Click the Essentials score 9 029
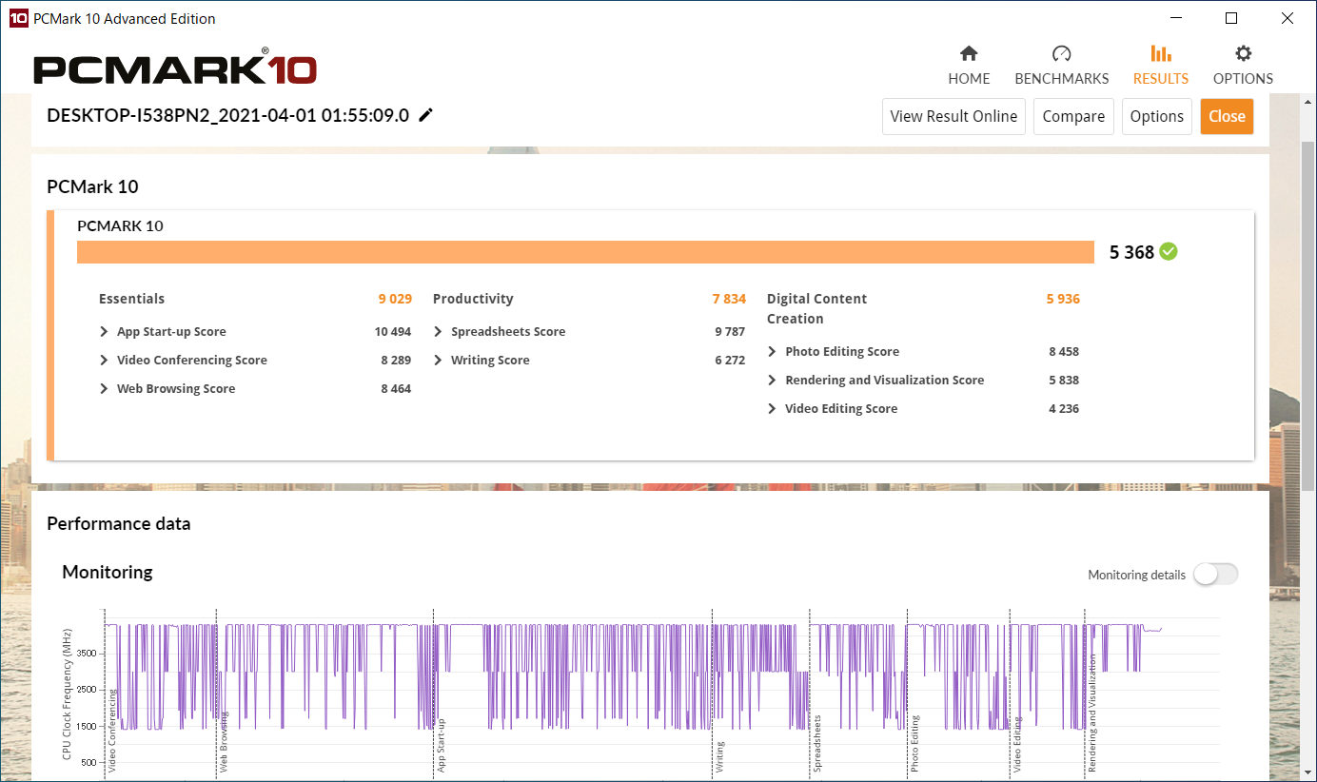1317x782 pixels. click(x=395, y=299)
